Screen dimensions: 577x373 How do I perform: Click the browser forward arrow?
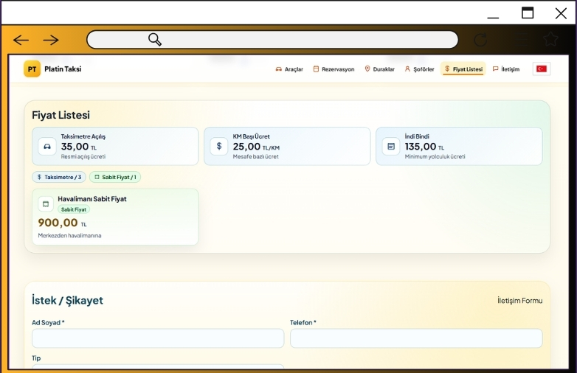pyautogui.click(x=50, y=40)
